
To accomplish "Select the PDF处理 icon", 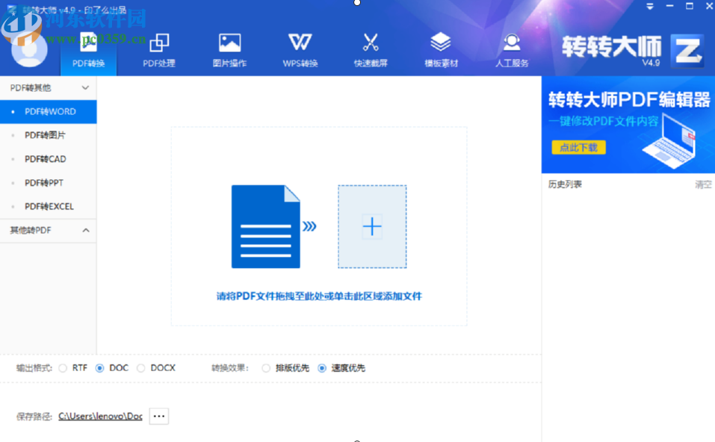I will click(158, 49).
